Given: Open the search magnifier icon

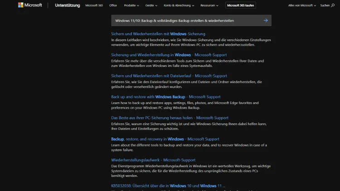Looking at the screenshot, I should (x=333, y=5).
